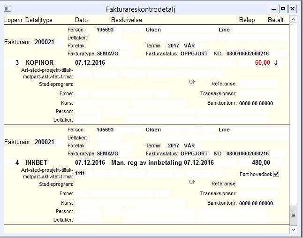This screenshot has height=238, width=303.
Task: Toggle the Ført hovedbok checkbox
Action: [x=276, y=174]
